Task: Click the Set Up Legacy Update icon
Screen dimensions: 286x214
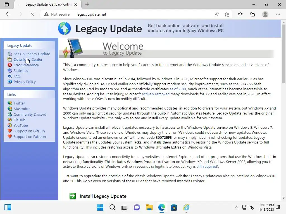Action: pos(10,54)
